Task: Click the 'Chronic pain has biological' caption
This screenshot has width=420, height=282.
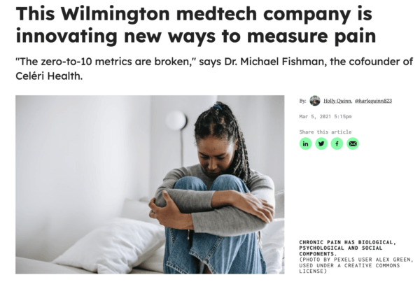Action: (347, 248)
